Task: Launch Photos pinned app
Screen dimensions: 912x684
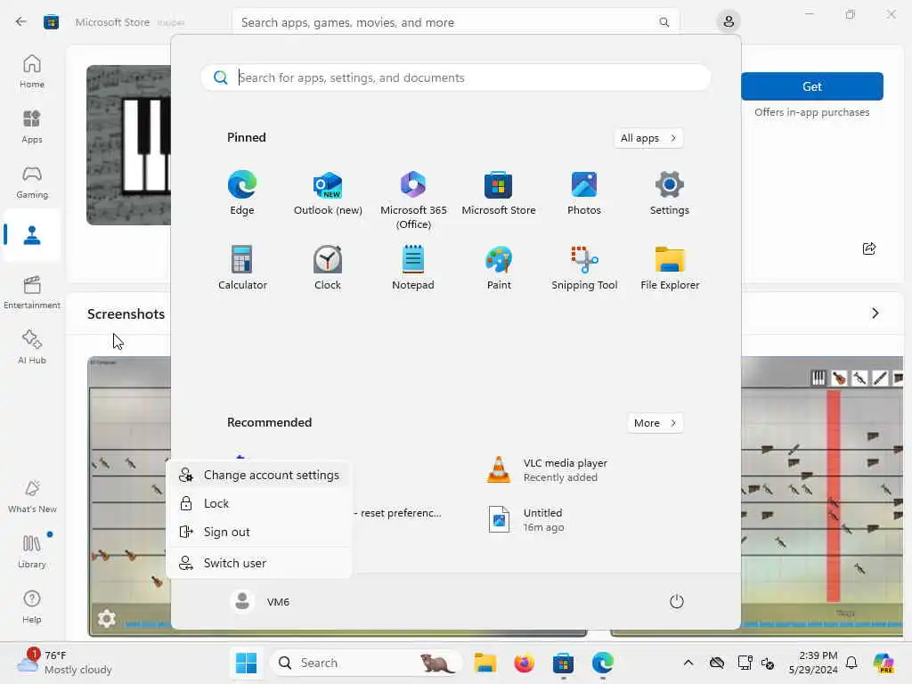Action: tap(584, 193)
